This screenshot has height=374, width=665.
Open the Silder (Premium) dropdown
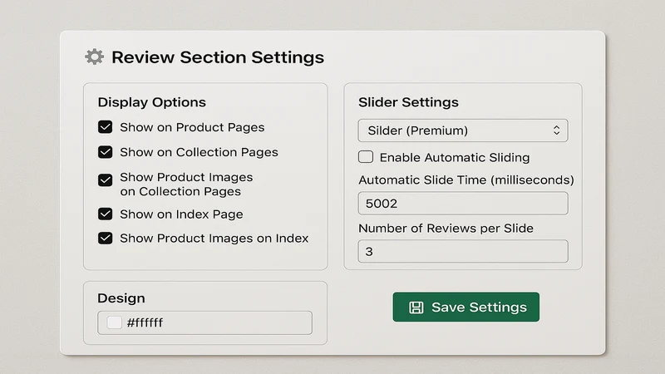pos(463,130)
